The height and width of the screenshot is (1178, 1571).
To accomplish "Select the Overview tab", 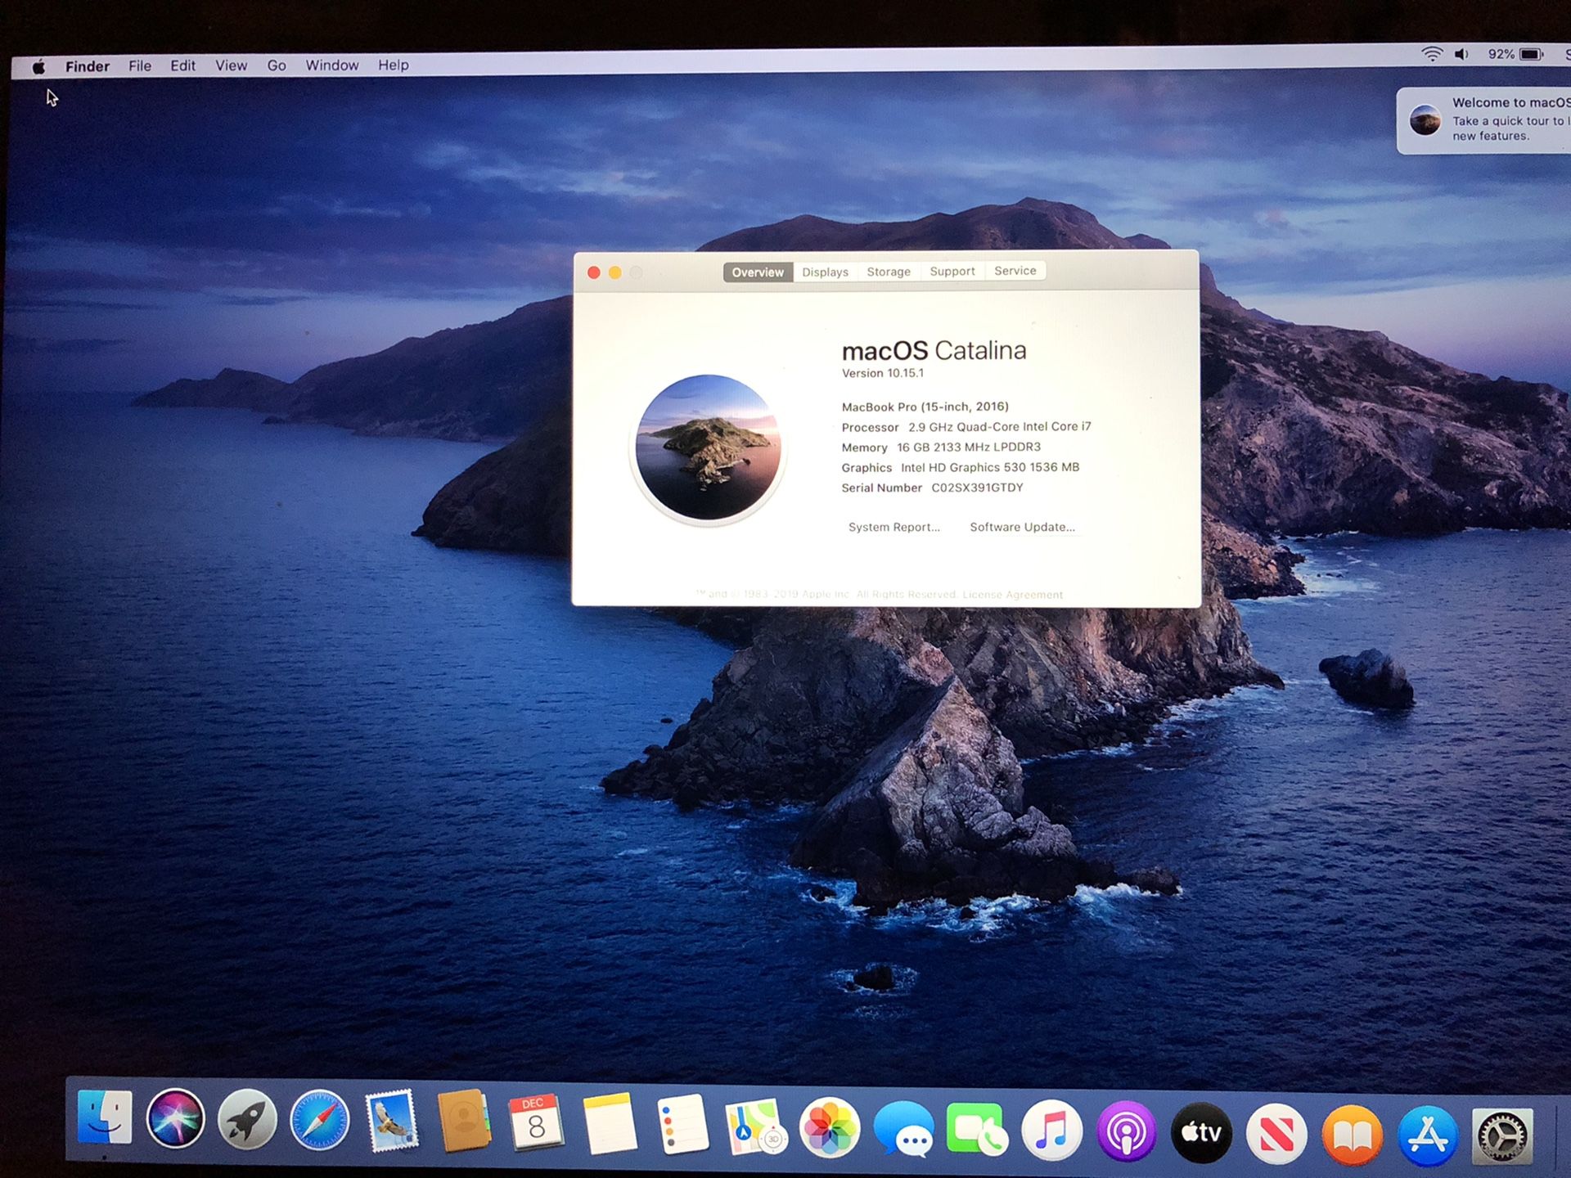I will (758, 272).
